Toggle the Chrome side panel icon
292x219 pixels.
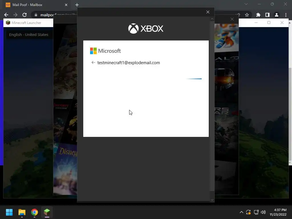coord(267,15)
